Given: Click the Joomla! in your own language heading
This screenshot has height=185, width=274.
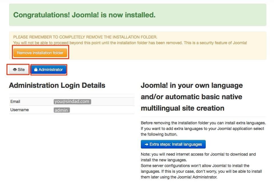Looking at the screenshot, I should [x=192, y=97].
